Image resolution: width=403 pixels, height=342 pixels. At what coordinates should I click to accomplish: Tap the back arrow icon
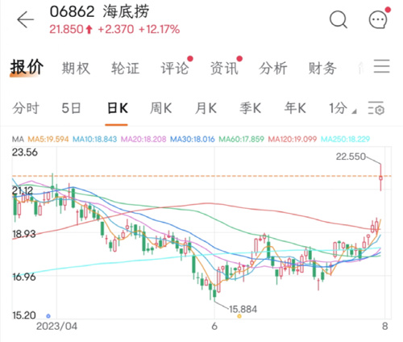[26, 19]
